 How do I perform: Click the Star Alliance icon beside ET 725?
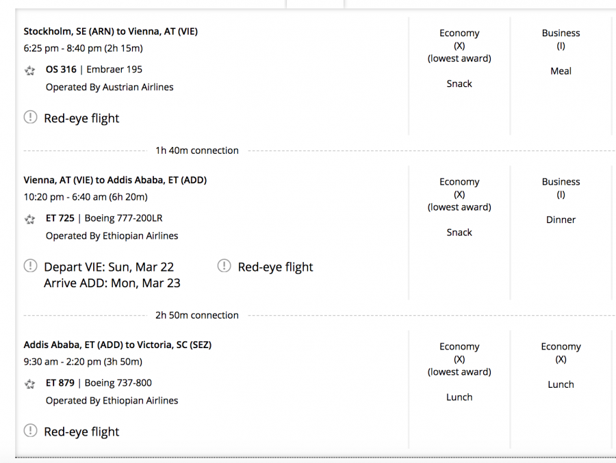[29, 220]
